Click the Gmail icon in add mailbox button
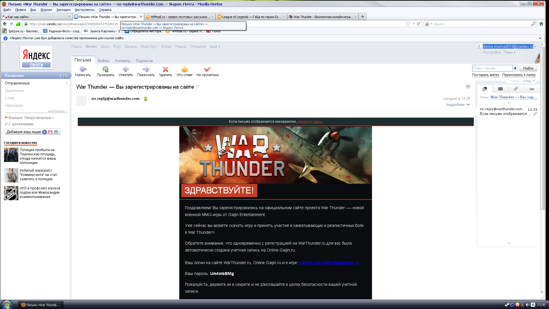This screenshot has width=549, height=309. coord(50,132)
